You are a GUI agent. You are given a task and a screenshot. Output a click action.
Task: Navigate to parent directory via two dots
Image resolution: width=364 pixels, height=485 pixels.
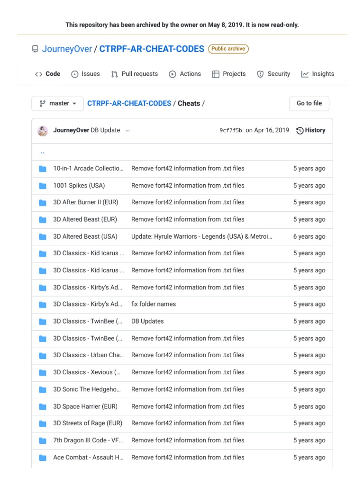tap(43, 153)
